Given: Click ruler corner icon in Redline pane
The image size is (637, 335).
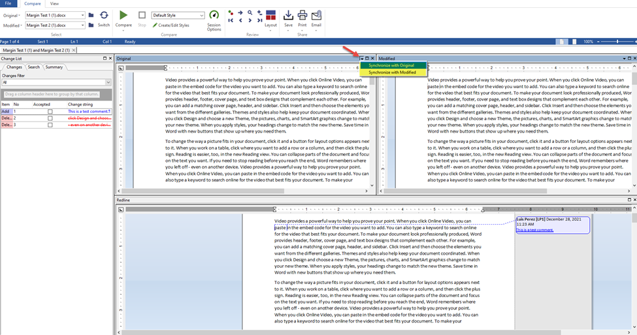Looking at the screenshot, I should click(x=121, y=210).
